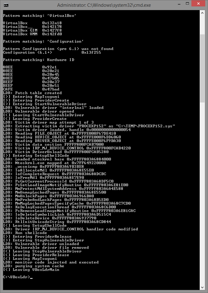Image resolution: width=208 pixels, height=293 pixels.
Task: Click the "Victim DriverUnload" address line
Action: pos(56,152)
